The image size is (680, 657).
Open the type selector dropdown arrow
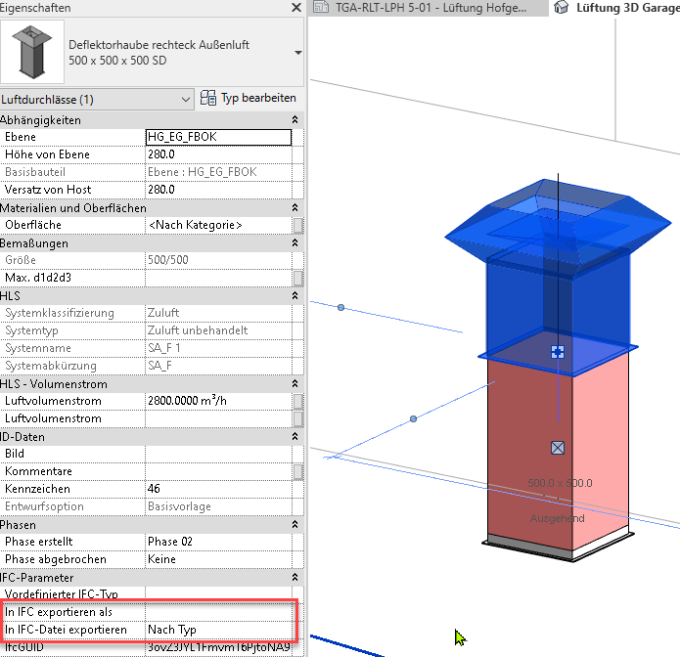297,52
